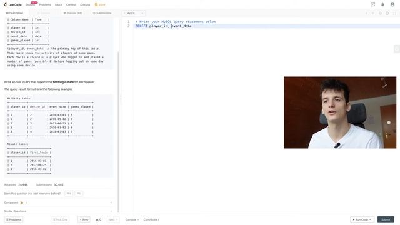The height and width of the screenshot is (225, 400).
Task: Expand the Similar Questions section
Action: pos(58,211)
